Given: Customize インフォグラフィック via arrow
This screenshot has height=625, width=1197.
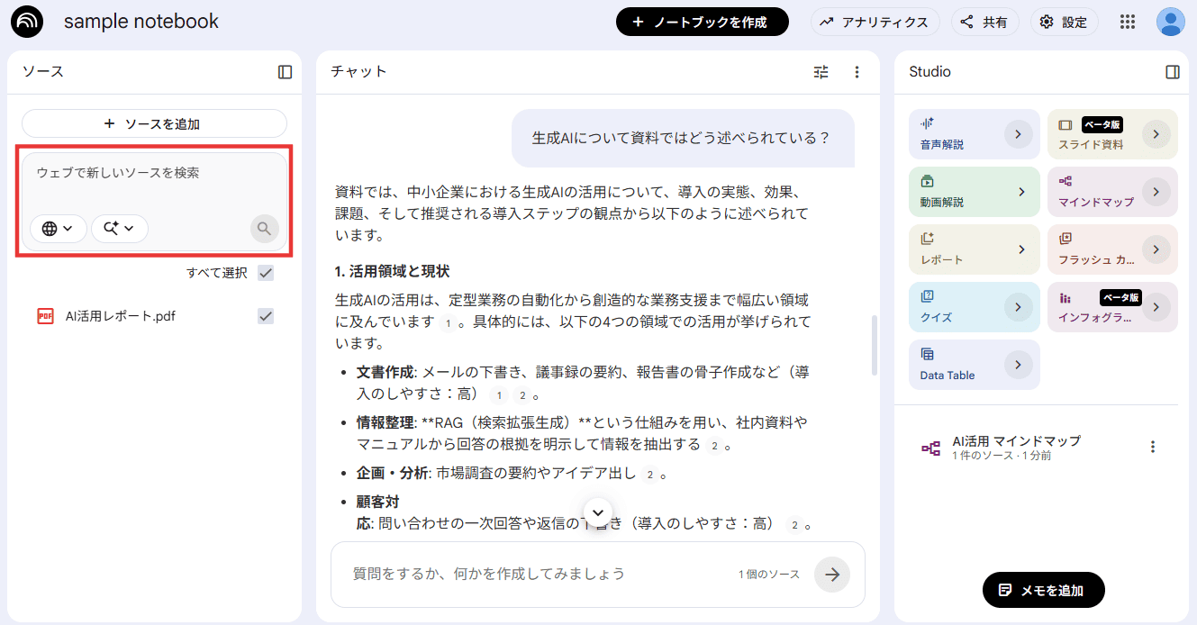Looking at the screenshot, I should 1156,307.
